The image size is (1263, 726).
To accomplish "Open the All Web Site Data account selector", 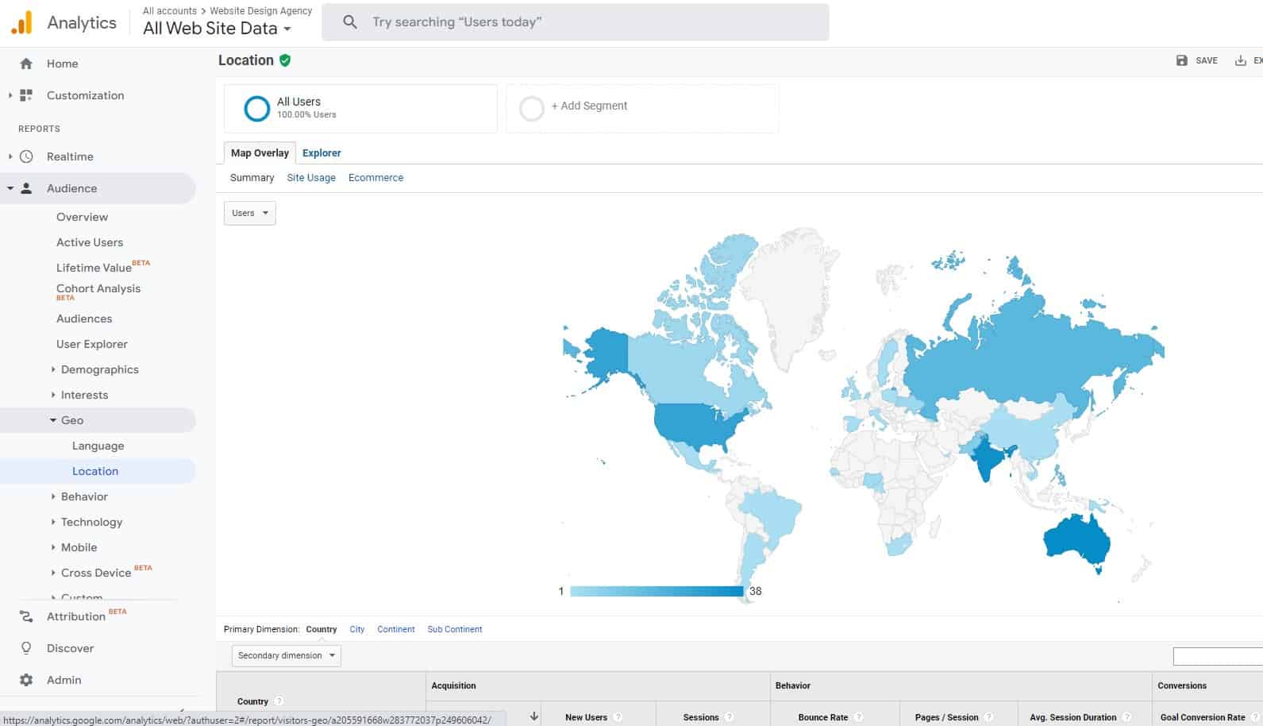I will point(217,29).
